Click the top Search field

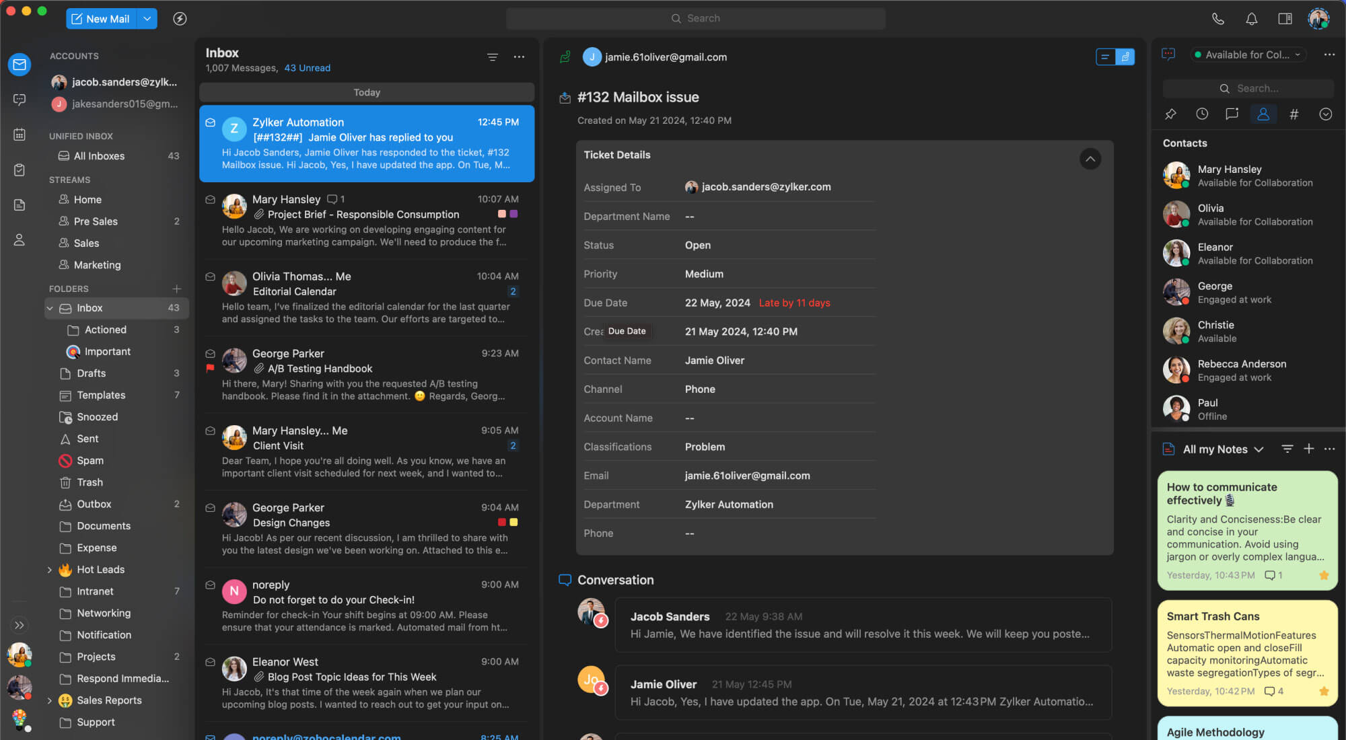pos(695,18)
